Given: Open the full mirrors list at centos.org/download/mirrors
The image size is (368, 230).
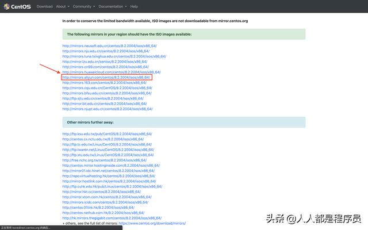Looking at the screenshot, I should pyautogui.click(x=152, y=223).
